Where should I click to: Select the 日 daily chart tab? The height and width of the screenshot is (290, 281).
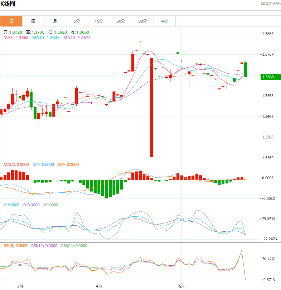[x=11, y=21]
